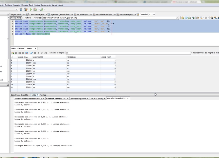Image resolution: width=219 pixels, height=158 pixels.
Task: Click the Debug Project icon
Action: tap(35, 9)
